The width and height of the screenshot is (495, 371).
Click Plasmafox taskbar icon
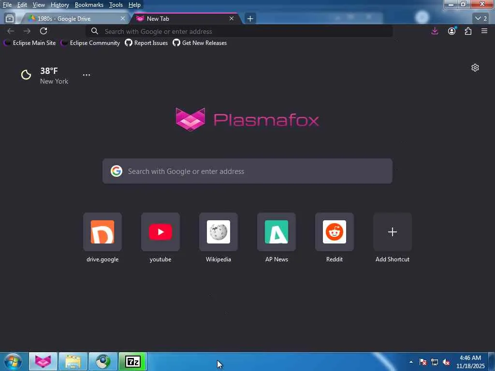tap(43, 361)
